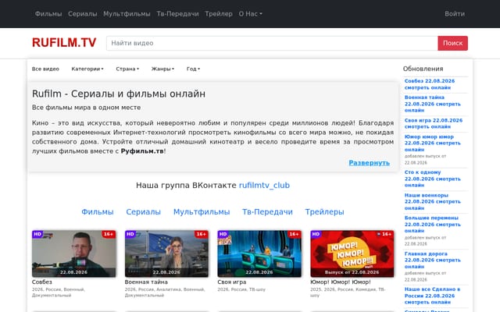Click the Развернуть expand link
500x312 pixels.
click(369, 163)
